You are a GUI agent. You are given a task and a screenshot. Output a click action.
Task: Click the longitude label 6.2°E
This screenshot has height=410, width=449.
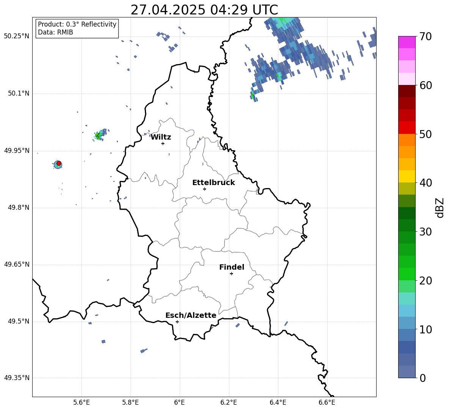pos(229,402)
